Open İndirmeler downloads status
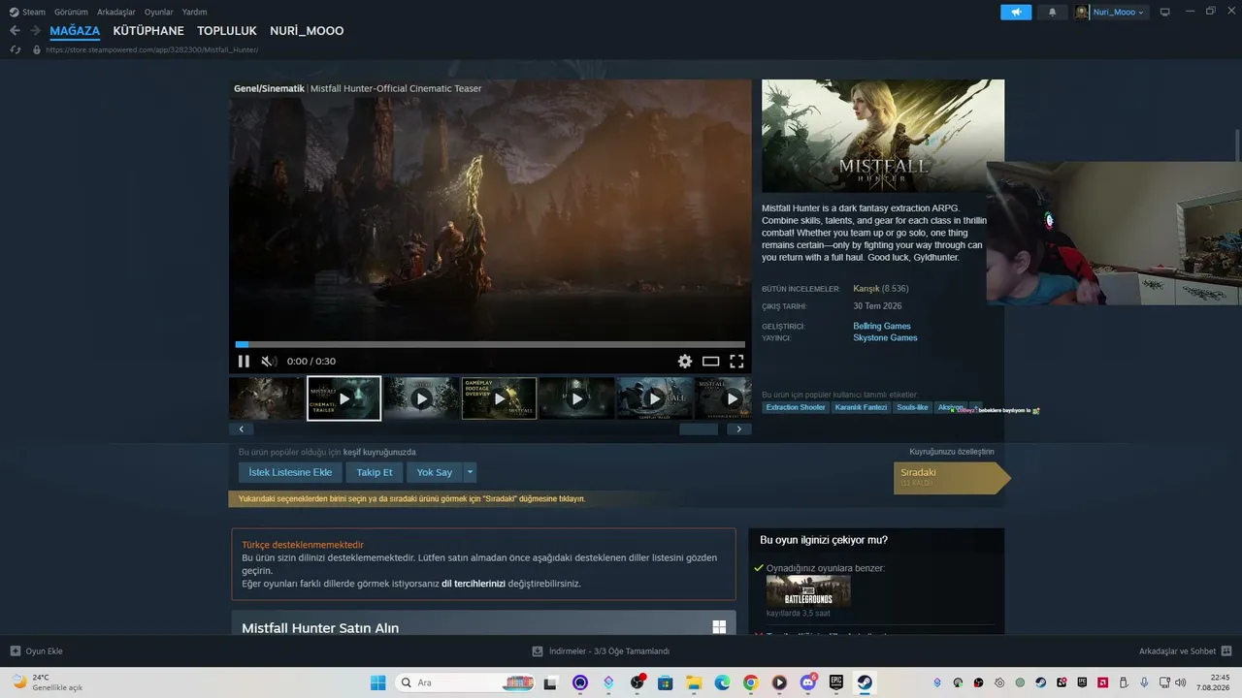The height and width of the screenshot is (698, 1242). (602, 651)
